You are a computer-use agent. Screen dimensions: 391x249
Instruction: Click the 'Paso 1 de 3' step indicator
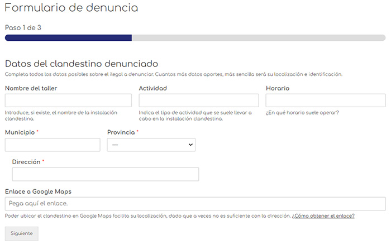point(23,27)
